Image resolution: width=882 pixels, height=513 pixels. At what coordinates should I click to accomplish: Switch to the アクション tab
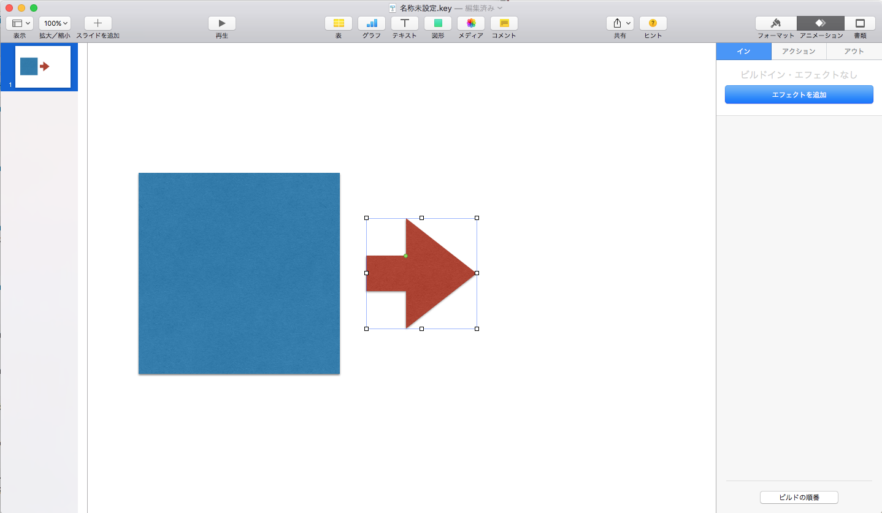[x=799, y=51]
